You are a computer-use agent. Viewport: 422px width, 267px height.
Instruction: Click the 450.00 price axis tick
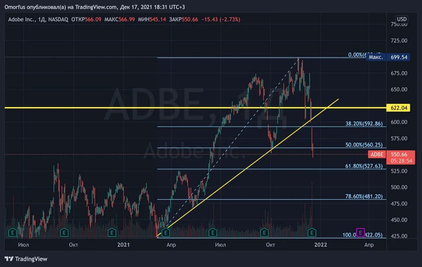[399, 220]
